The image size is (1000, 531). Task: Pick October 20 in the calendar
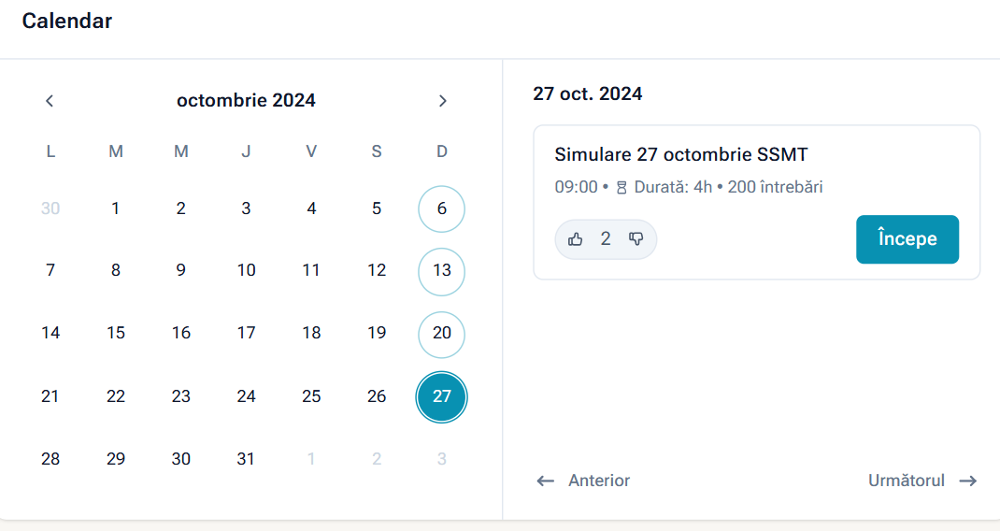point(442,333)
